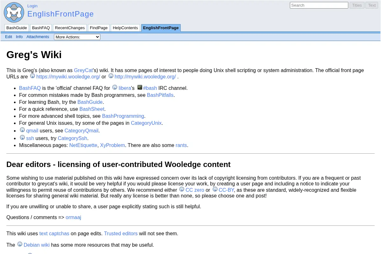The height and width of the screenshot is (254, 381).
Task: Open BashFAQ link in the bullet list
Action: point(30,88)
